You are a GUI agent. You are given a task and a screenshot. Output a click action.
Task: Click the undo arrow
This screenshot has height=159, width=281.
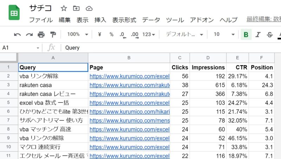(x=17, y=34)
